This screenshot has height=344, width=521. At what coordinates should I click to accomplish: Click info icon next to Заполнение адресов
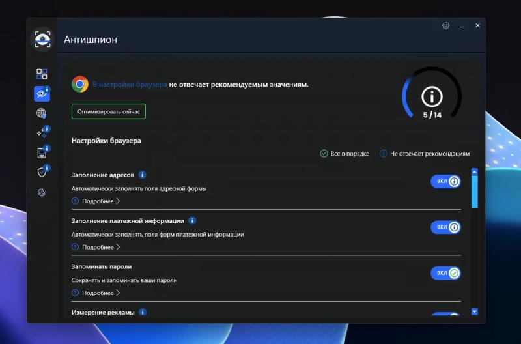(x=142, y=175)
